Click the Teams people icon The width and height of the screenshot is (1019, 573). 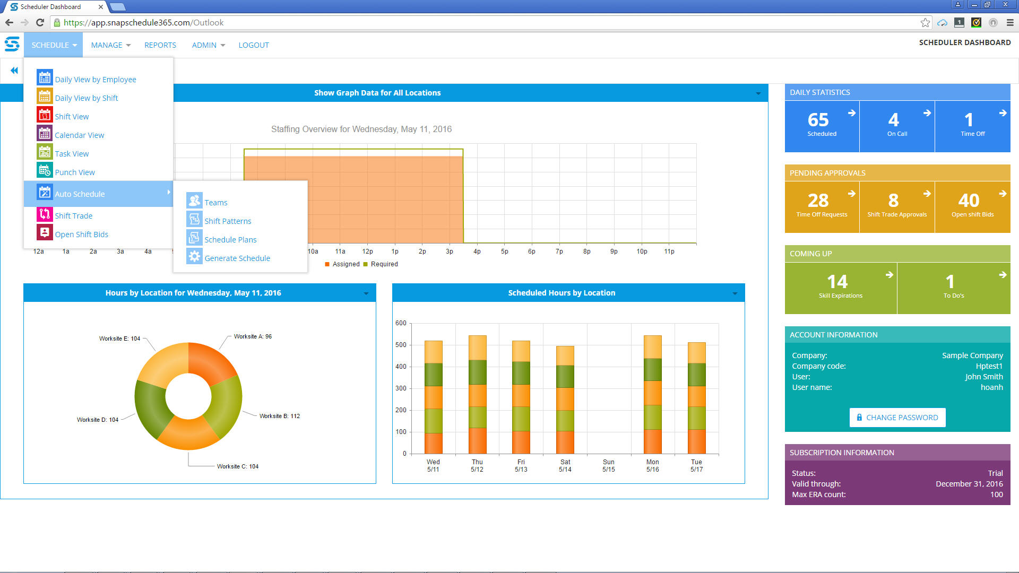pos(194,201)
